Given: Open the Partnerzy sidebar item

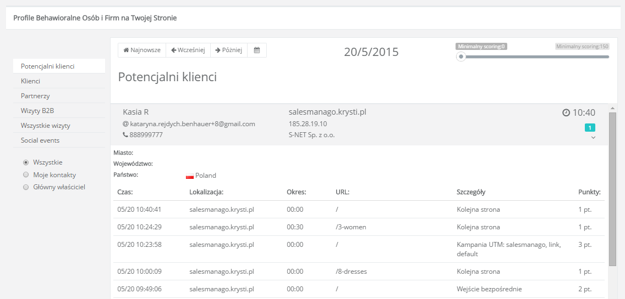Looking at the screenshot, I should pyautogui.click(x=35, y=96).
